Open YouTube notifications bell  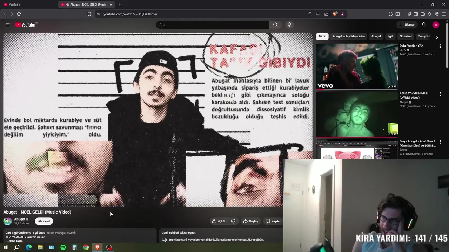pos(423,24)
